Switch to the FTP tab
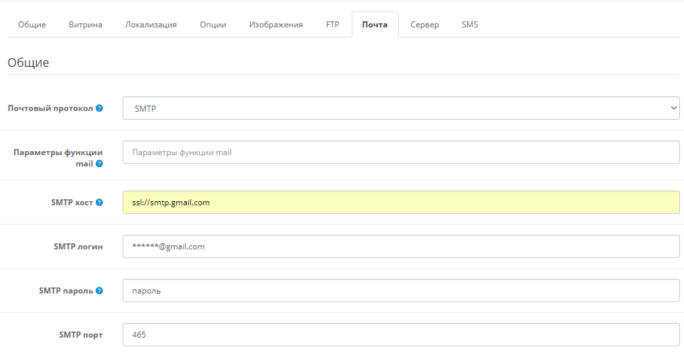 pyautogui.click(x=332, y=24)
